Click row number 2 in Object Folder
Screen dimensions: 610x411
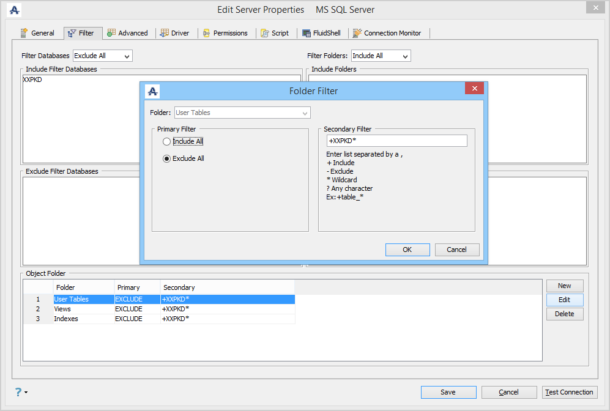pyautogui.click(x=38, y=309)
